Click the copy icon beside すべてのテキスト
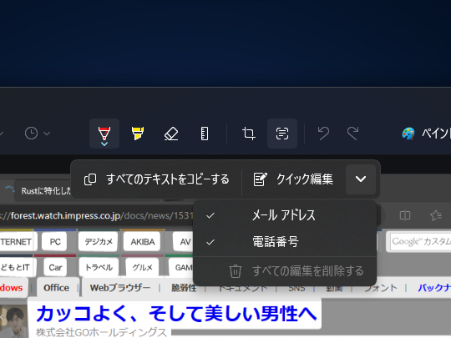The image size is (451, 338). (x=90, y=179)
